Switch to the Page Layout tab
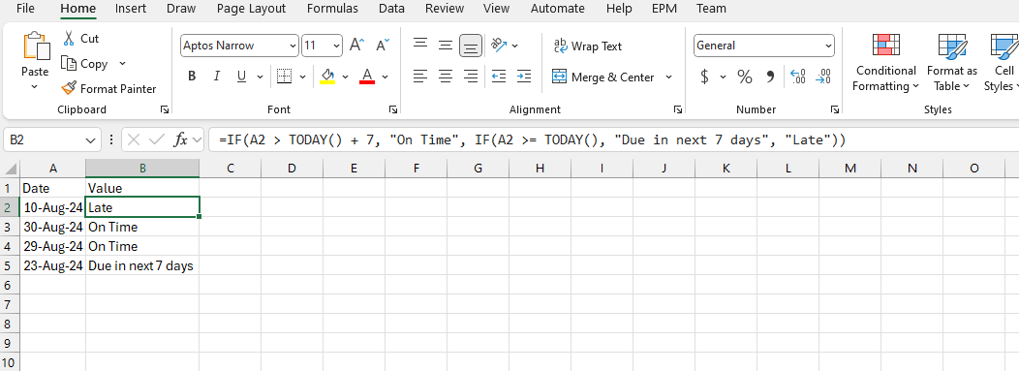 point(251,9)
